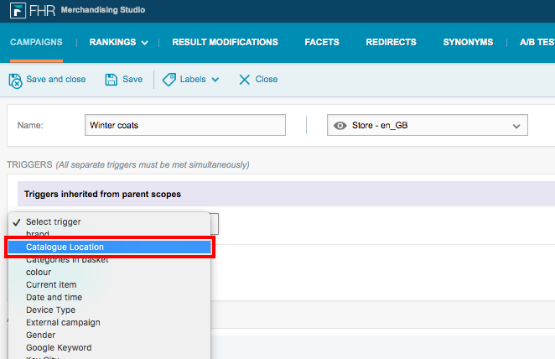Viewport: 555px width, 359px height.
Task: Open the Result Modifications tab
Action: tap(226, 42)
